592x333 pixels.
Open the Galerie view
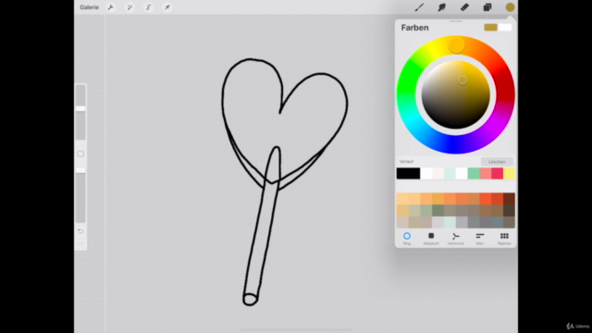(x=89, y=7)
